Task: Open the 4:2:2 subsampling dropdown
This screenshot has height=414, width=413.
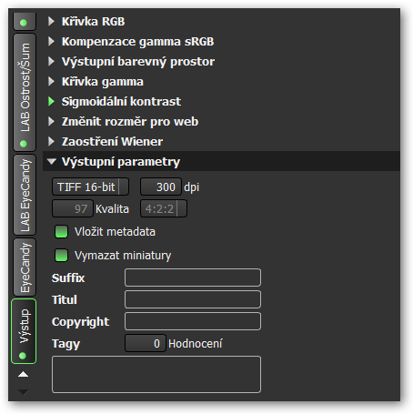Action: coord(164,208)
